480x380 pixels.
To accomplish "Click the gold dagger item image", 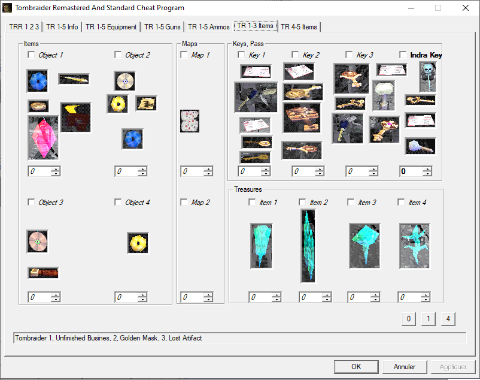I will pos(74,79).
